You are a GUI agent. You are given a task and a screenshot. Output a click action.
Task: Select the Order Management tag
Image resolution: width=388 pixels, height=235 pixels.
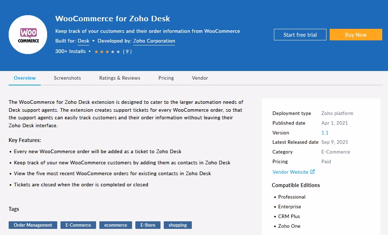click(x=33, y=225)
